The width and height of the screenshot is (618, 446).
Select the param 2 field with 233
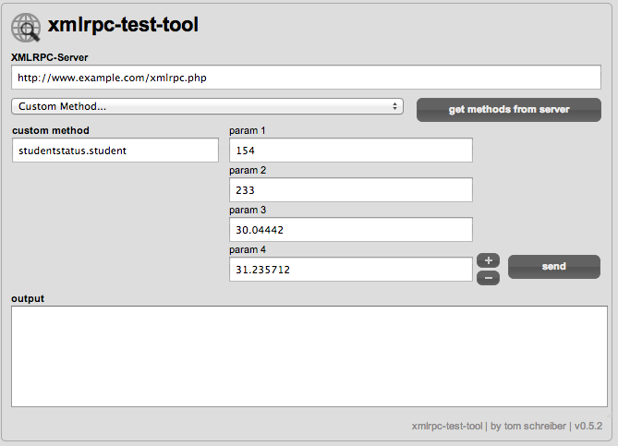[x=351, y=190]
